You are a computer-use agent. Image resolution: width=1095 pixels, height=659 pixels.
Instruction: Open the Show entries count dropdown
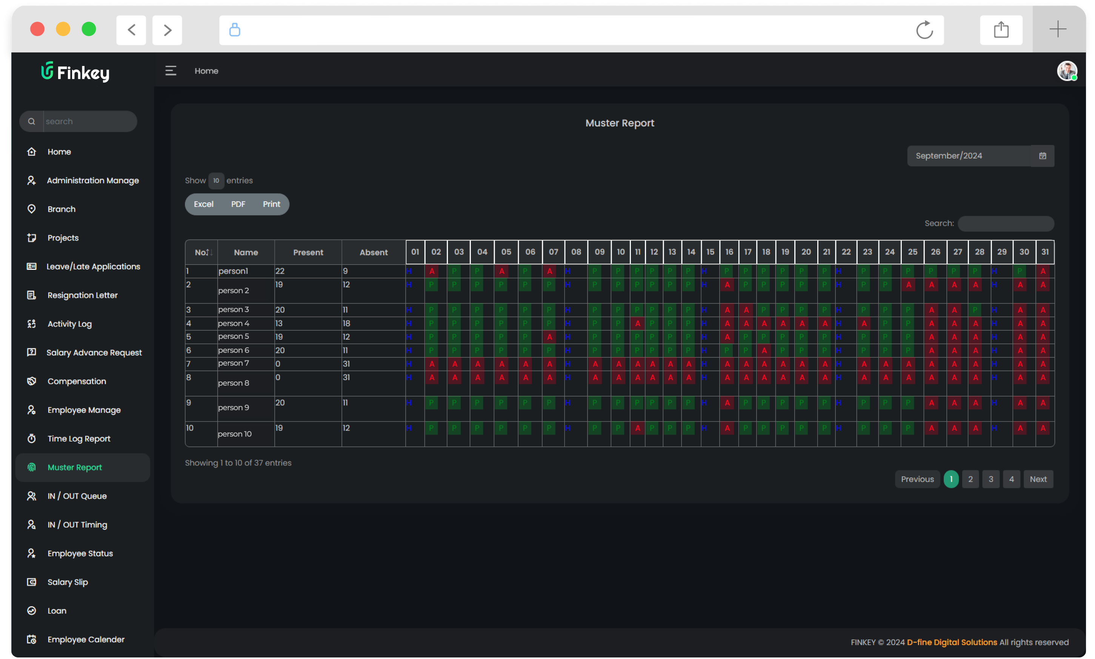(x=216, y=181)
